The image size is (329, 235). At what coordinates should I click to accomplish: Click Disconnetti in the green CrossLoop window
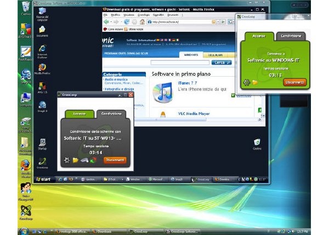coord(295,82)
